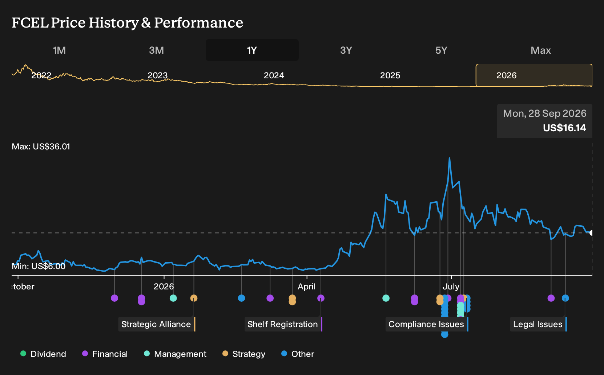Image resolution: width=604 pixels, height=375 pixels.
Task: Click the purple Financial marker above Shelf Registration
Action: (321, 298)
